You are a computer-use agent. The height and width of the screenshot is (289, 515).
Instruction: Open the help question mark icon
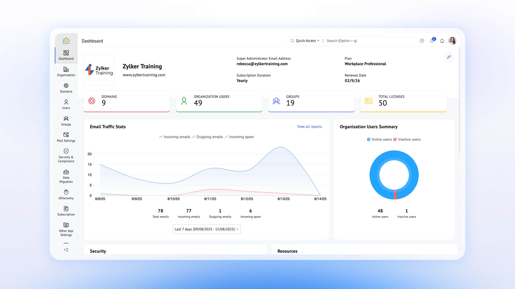point(422,41)
